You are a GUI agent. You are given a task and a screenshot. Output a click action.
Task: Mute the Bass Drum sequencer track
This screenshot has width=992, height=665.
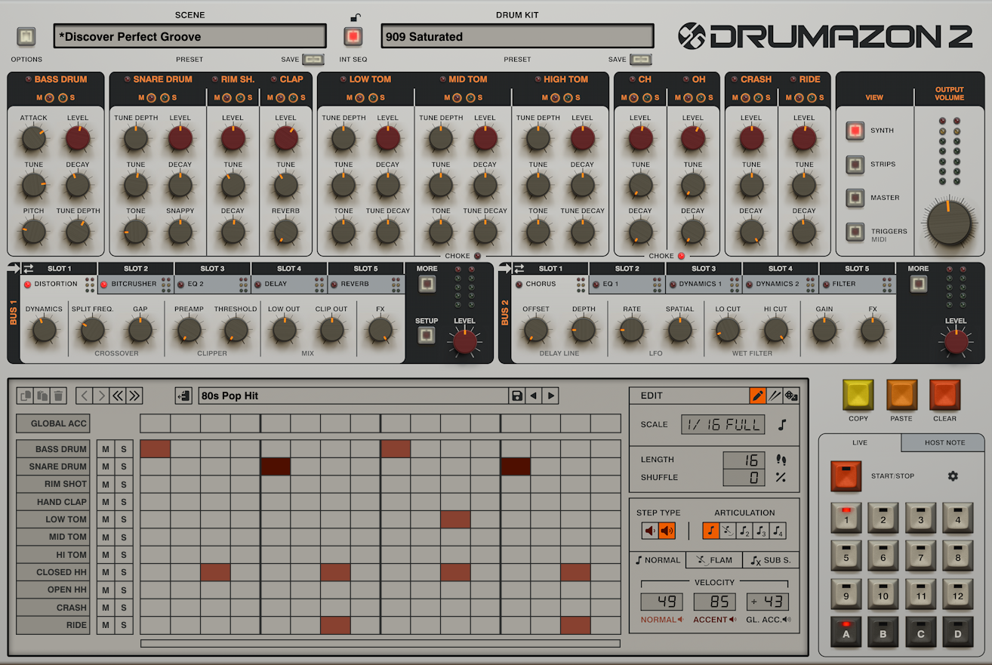coord(106,449)
